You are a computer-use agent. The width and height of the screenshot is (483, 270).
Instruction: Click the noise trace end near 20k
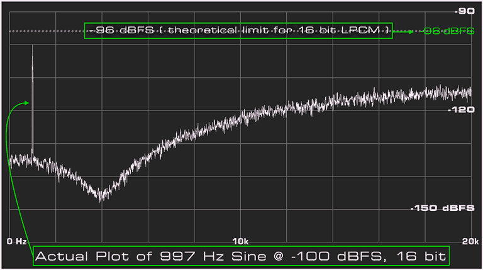469,92
